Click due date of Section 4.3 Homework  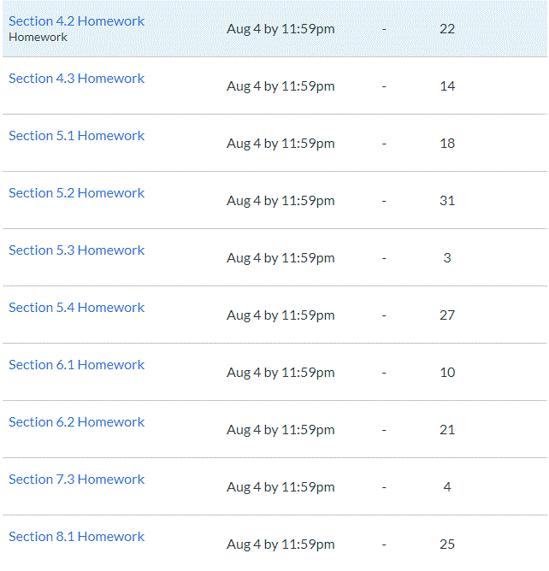click(280, 86)
